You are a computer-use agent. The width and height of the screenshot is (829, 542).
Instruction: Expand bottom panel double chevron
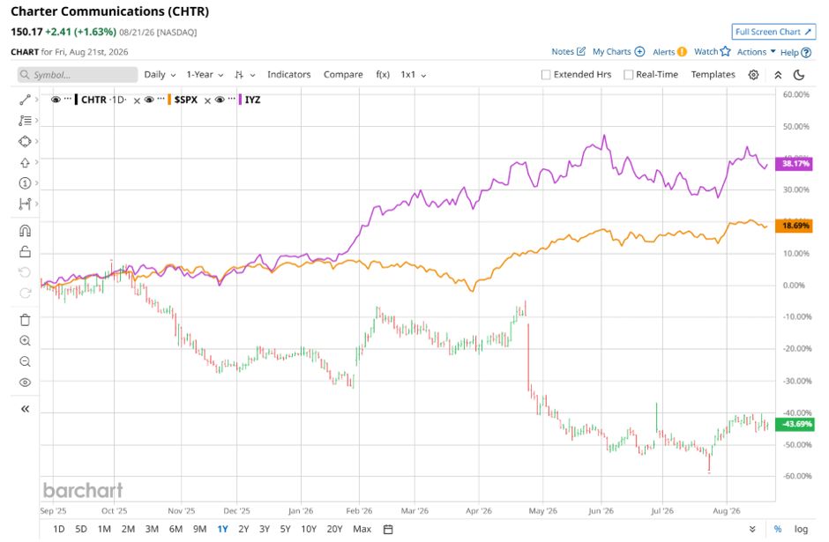(752, 530)
